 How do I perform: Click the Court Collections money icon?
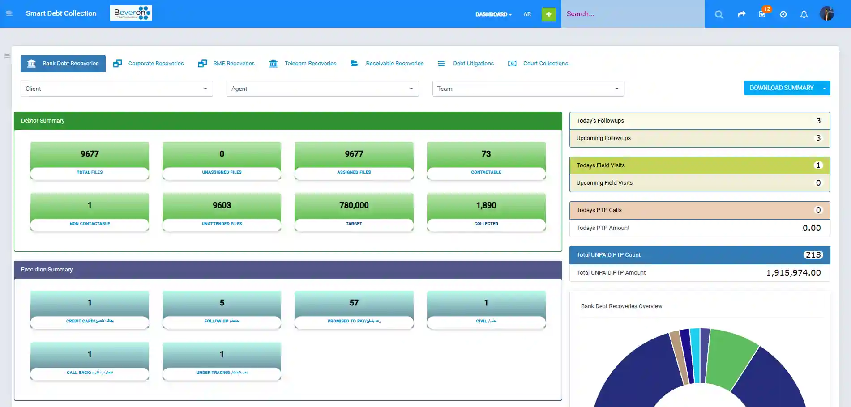tap(512, 64)
